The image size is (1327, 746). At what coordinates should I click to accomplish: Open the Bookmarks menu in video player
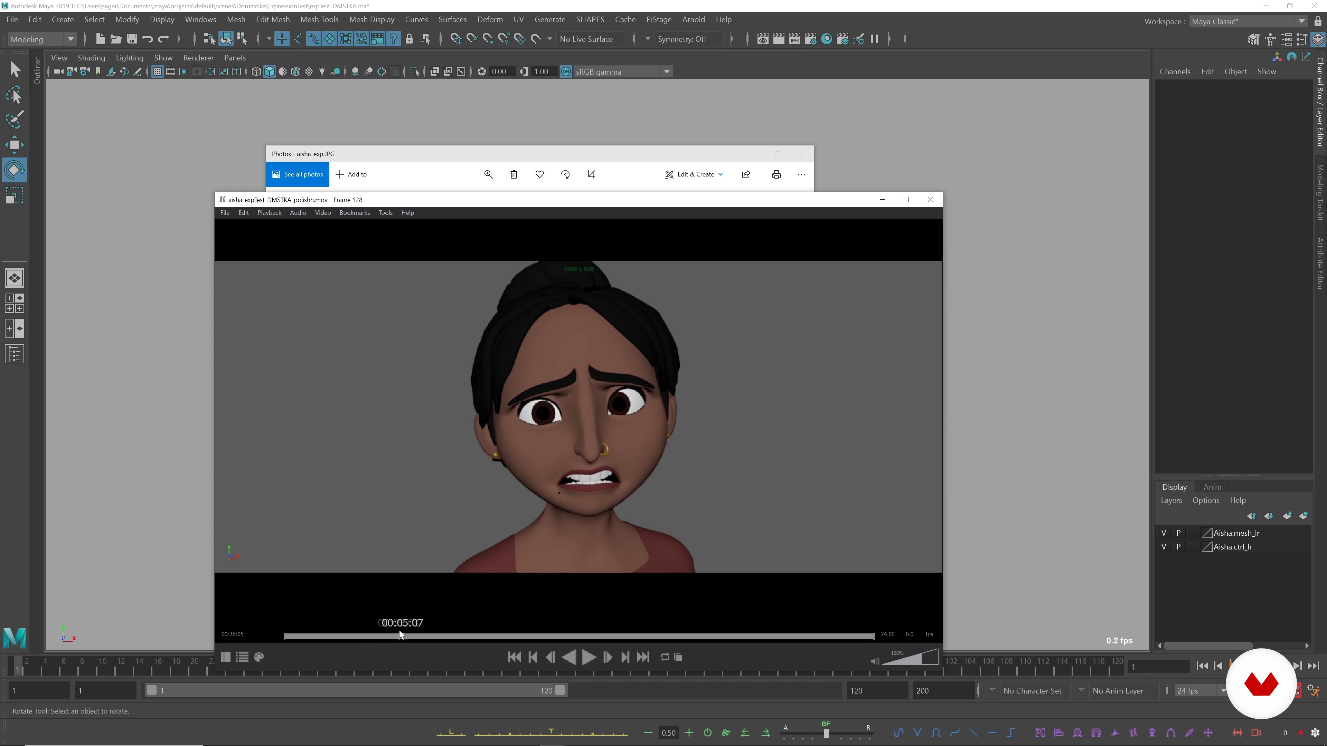pyautogui.click(x=355, y=213)
